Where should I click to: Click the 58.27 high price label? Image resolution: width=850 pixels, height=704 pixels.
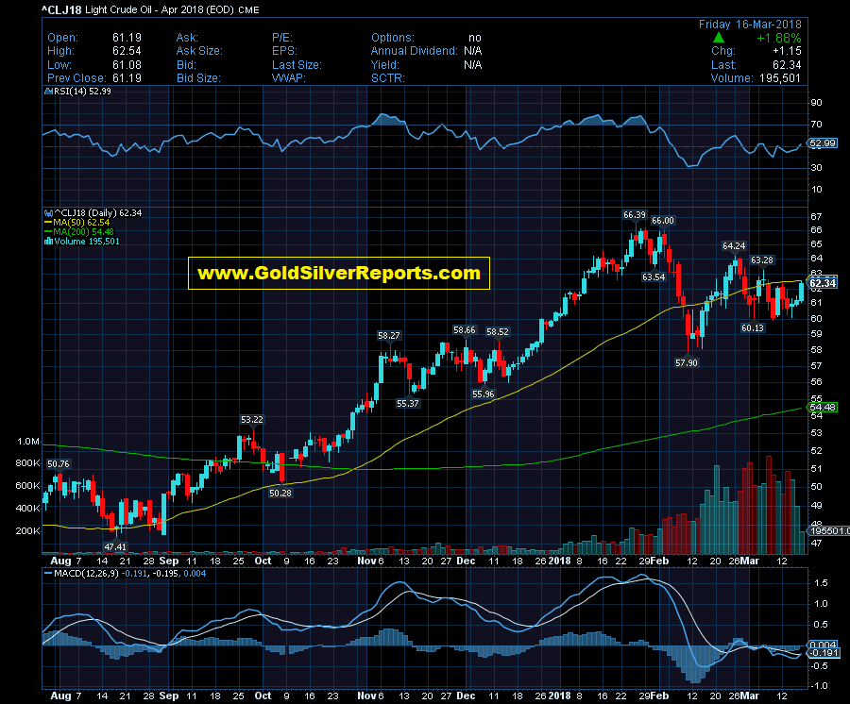pyautogui.click(x=389, y=336)
